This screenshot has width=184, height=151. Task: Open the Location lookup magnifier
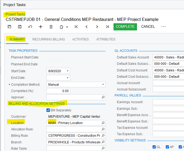click(x=103, y=123)
